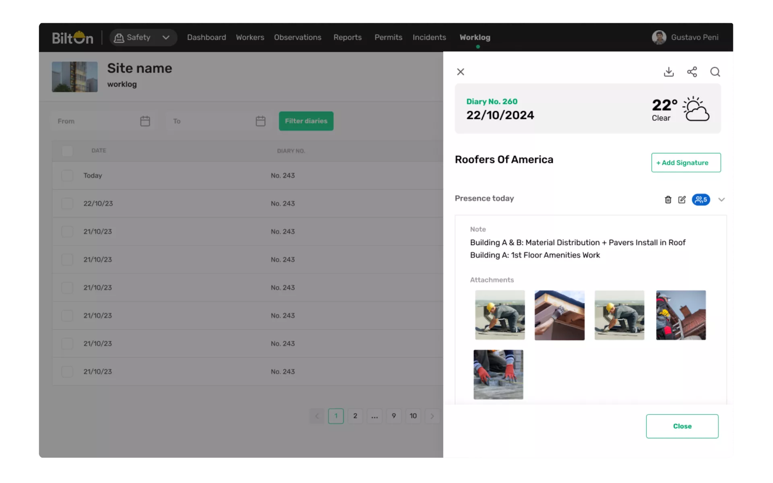The height and width of the screenshot is (483, 773).
Task: Click the 22/10/2024 diary date
Action: tap(500, 116)
